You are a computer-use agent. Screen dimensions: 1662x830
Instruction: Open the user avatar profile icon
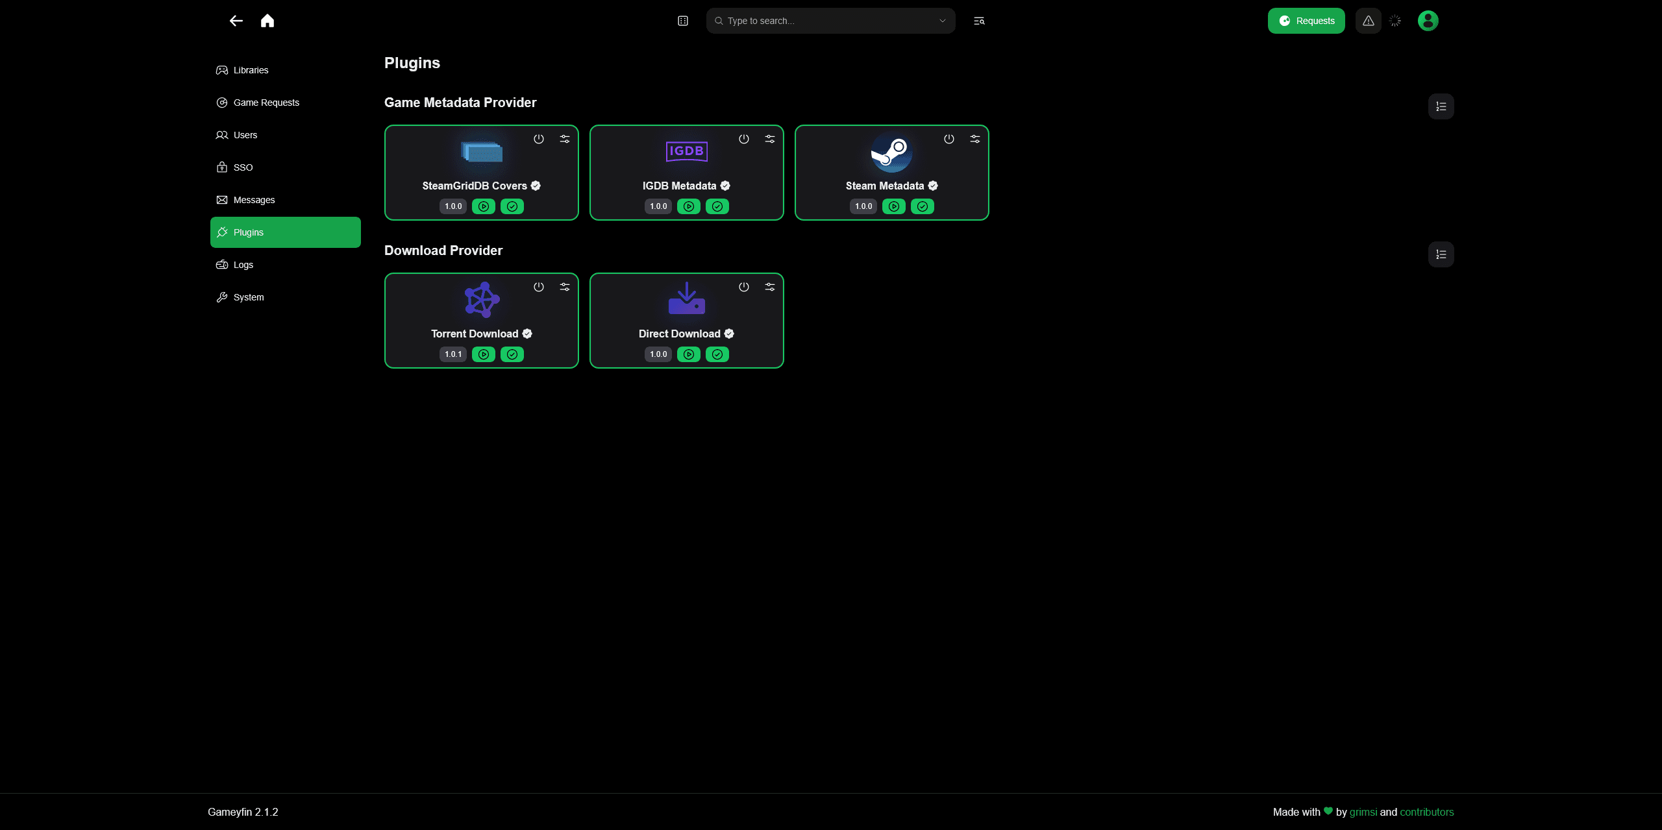(1428, 21)
